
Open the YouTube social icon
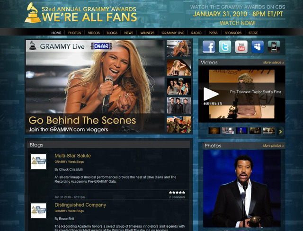click(241, 47)
